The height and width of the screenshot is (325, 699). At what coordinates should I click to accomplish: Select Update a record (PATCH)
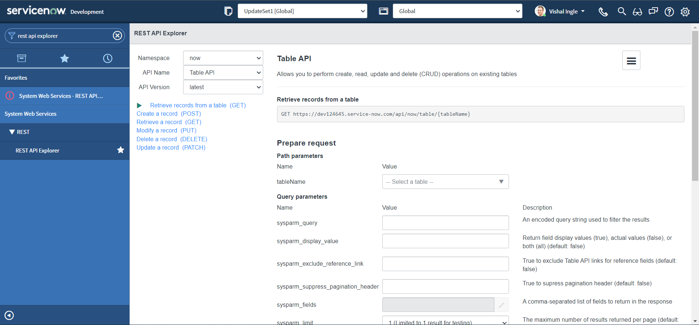[171, 147]
